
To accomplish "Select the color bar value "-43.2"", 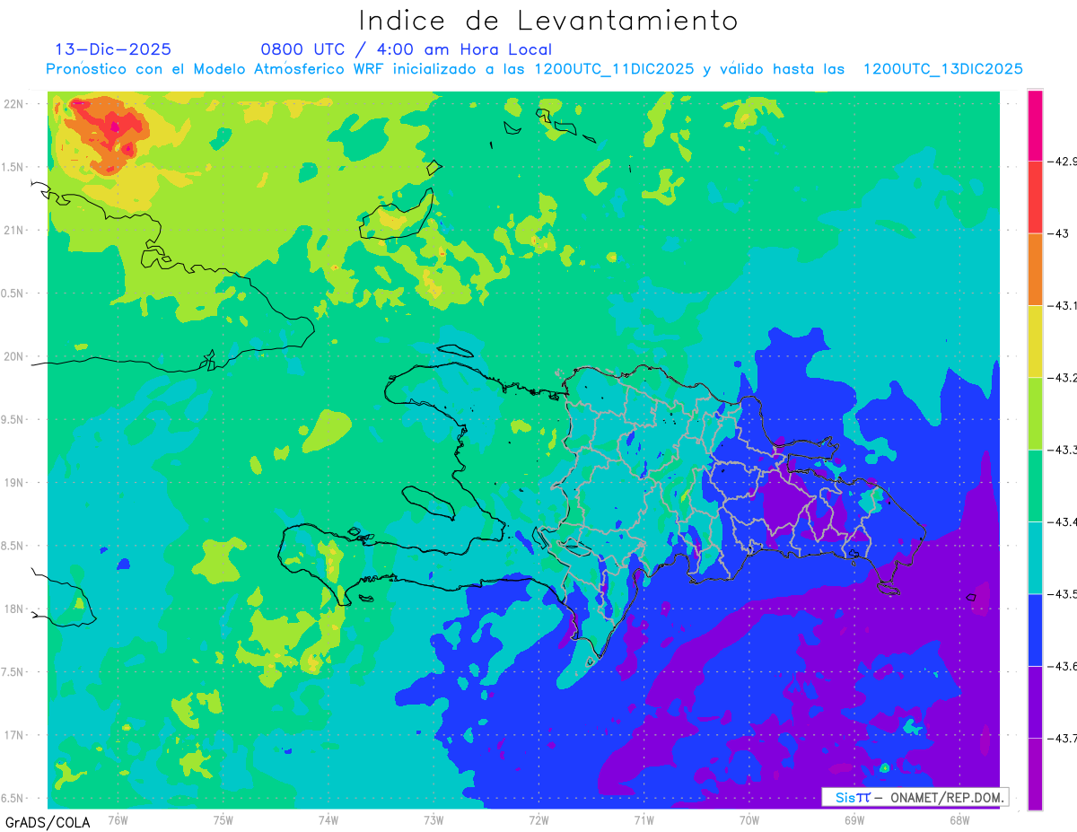I will pos(1063,378).
